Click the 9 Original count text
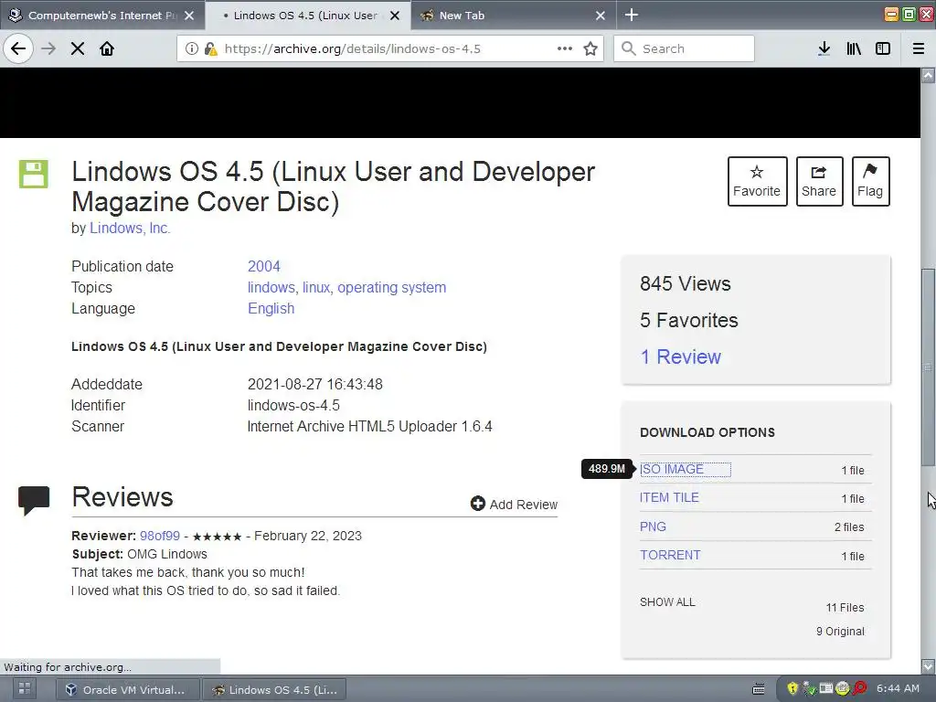Screen dimensions: 936x702 pos(841,632)
